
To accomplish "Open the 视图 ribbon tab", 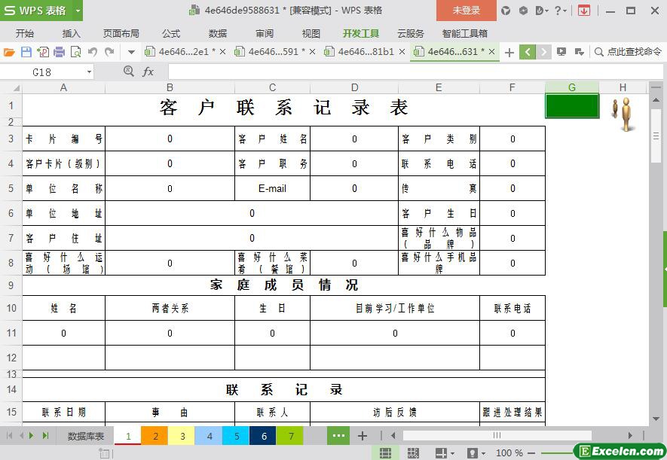I will point(311,34).
